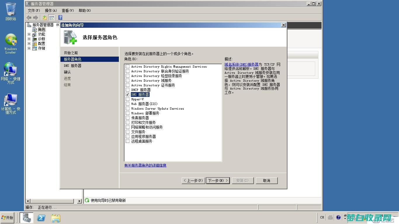399x224 pixels.
Task: Check the 文件服务 role
Action: coord(127,132)
